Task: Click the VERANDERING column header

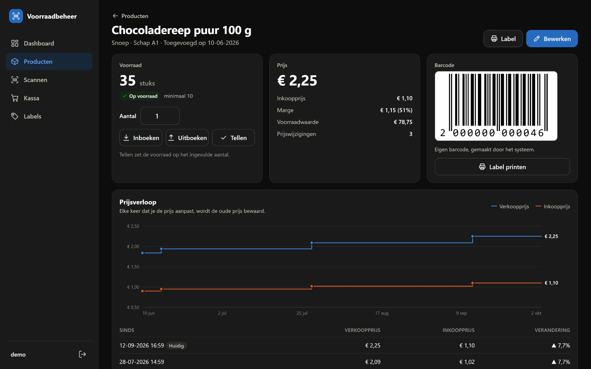Action: [552, 330]
